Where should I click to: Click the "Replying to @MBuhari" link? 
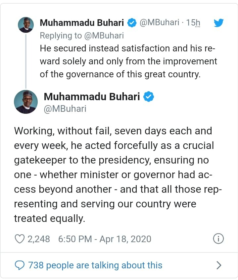coord(81,36)
